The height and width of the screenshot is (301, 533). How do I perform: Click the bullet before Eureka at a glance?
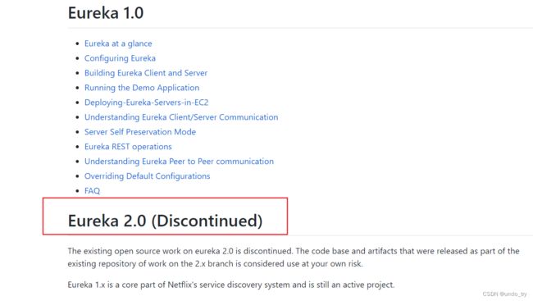(78, 43)
